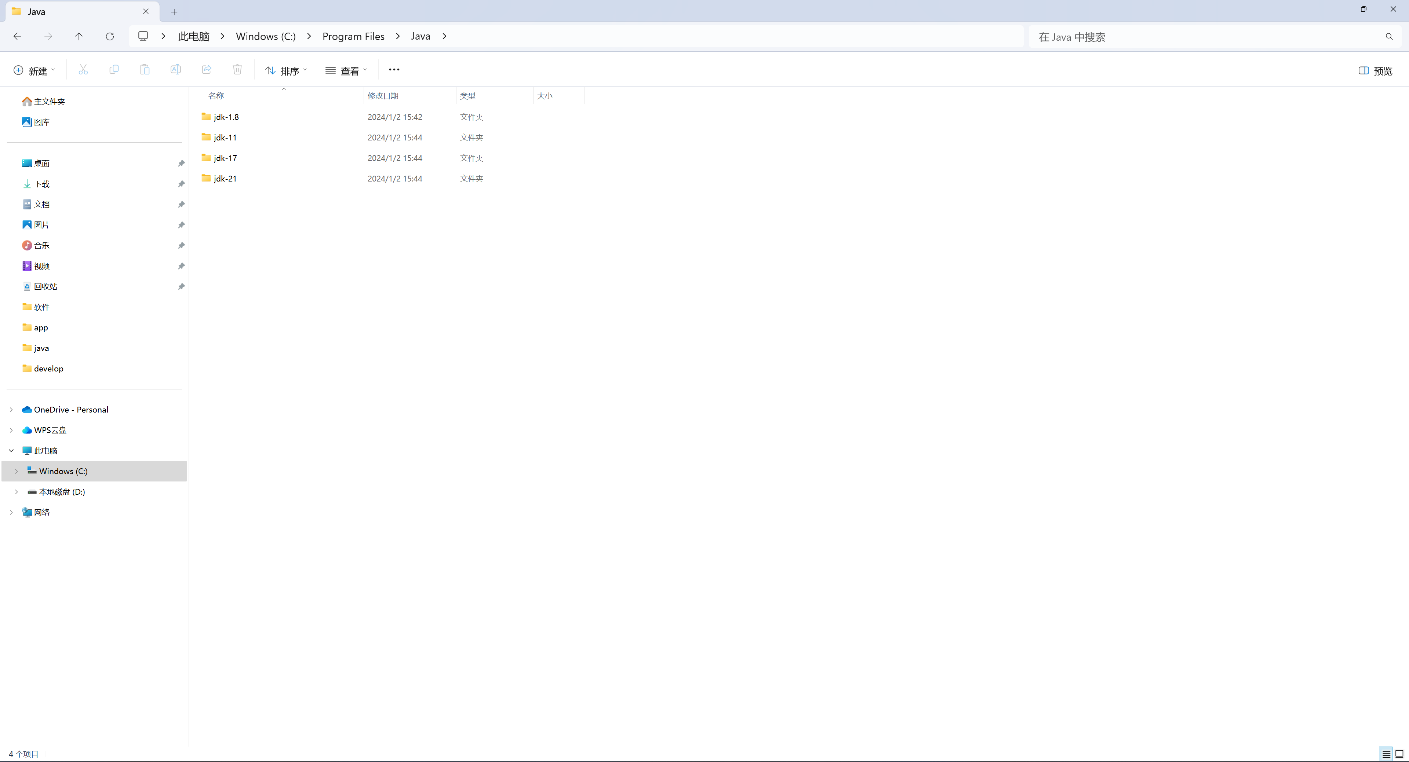Open the 查看 view dropdown
The image size is (1409, 762).
[x=347, y=70]
